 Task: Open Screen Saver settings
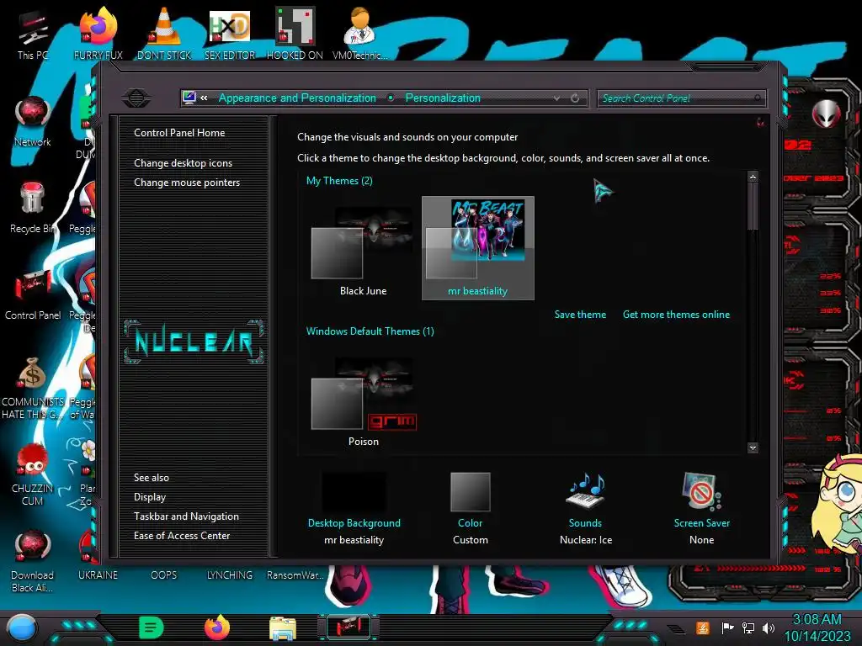tap(701, 509)
